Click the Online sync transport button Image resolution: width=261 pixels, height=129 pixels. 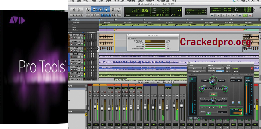212,16
